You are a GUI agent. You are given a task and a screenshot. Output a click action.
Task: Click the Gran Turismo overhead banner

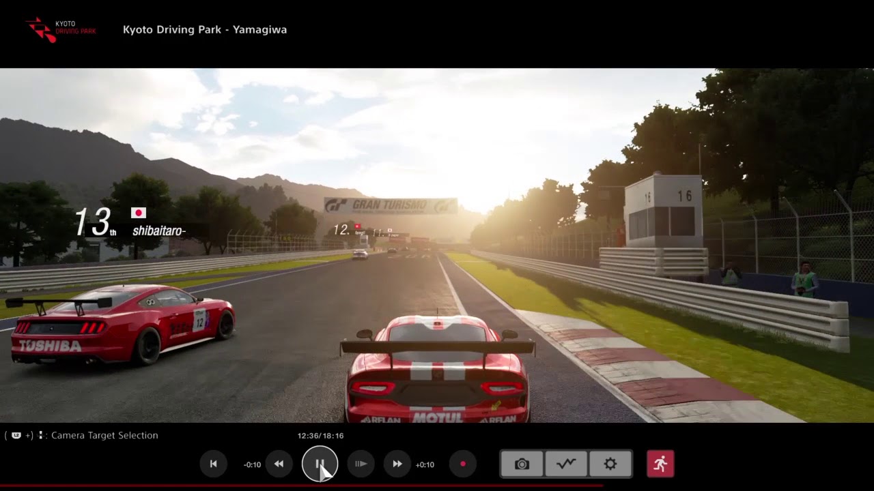(x=391, y=205)
